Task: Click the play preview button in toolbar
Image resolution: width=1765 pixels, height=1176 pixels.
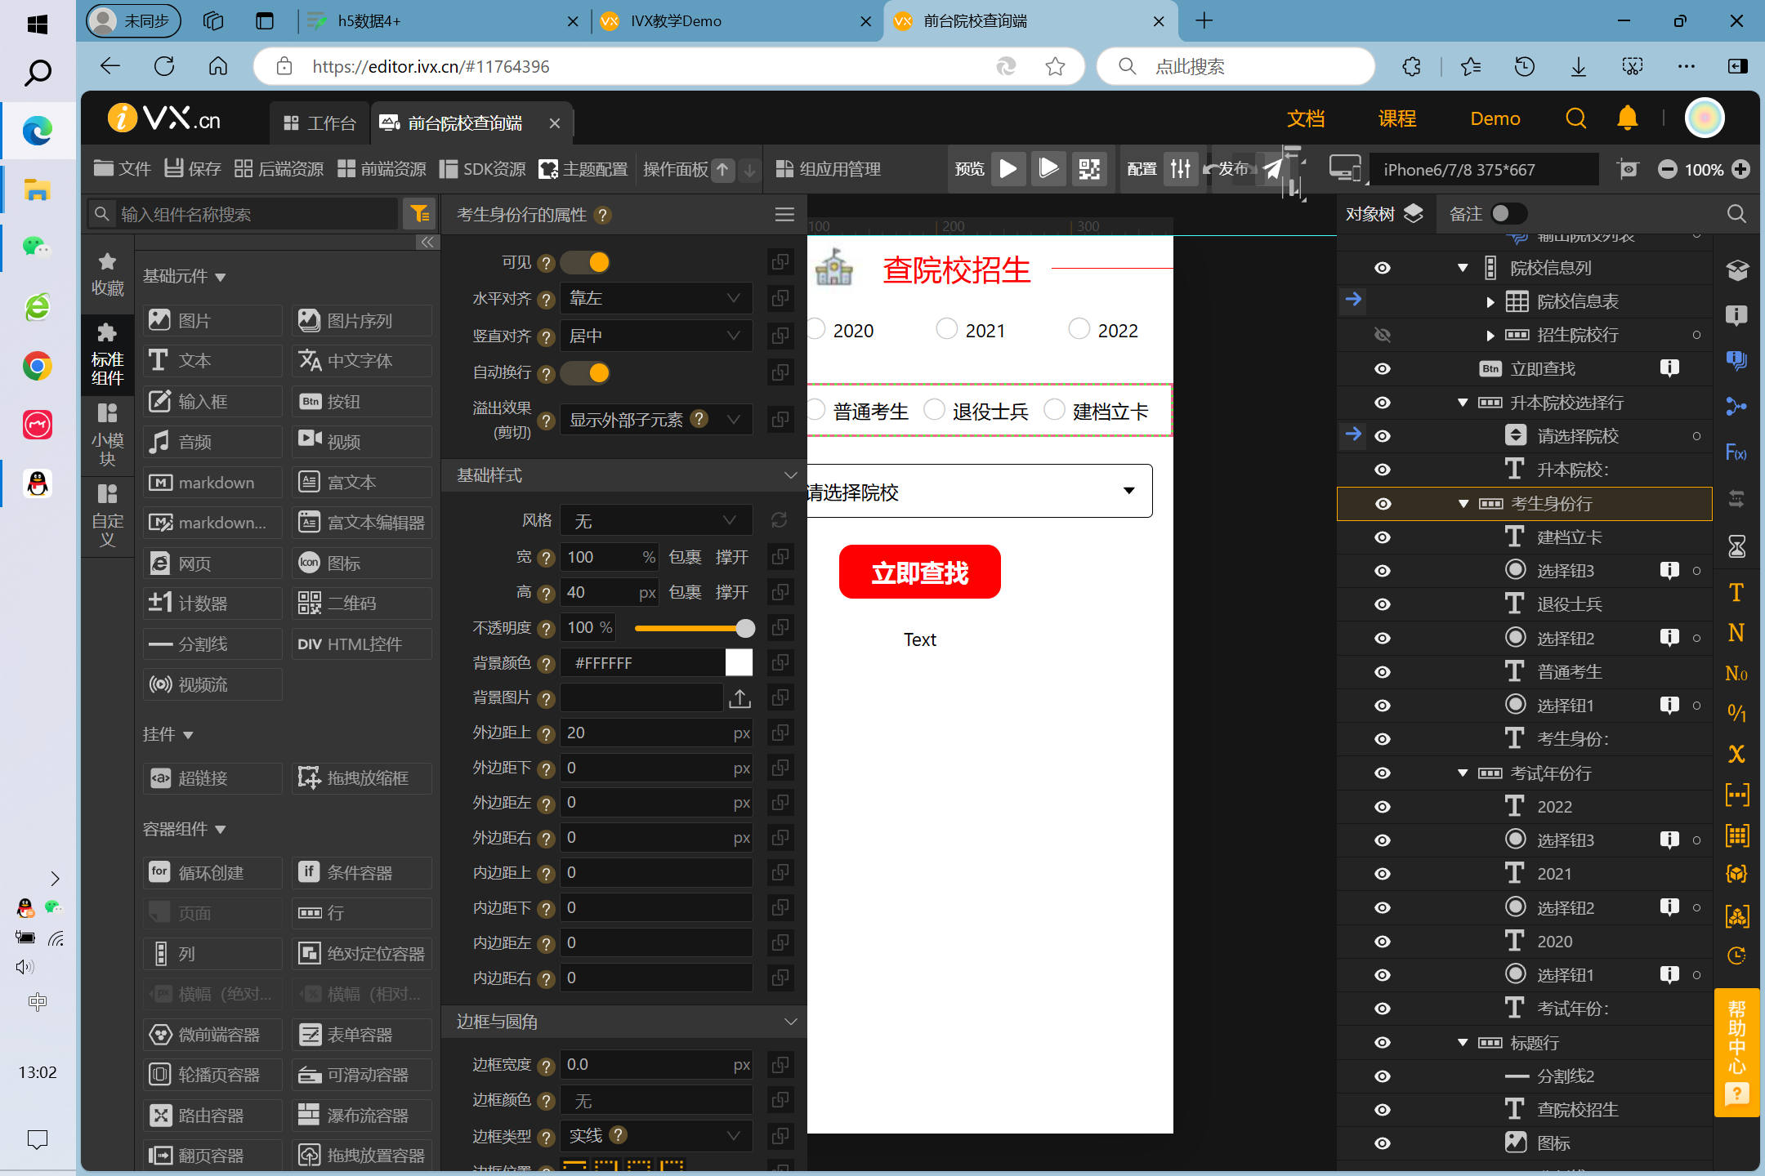Action: pos(1008,169)
